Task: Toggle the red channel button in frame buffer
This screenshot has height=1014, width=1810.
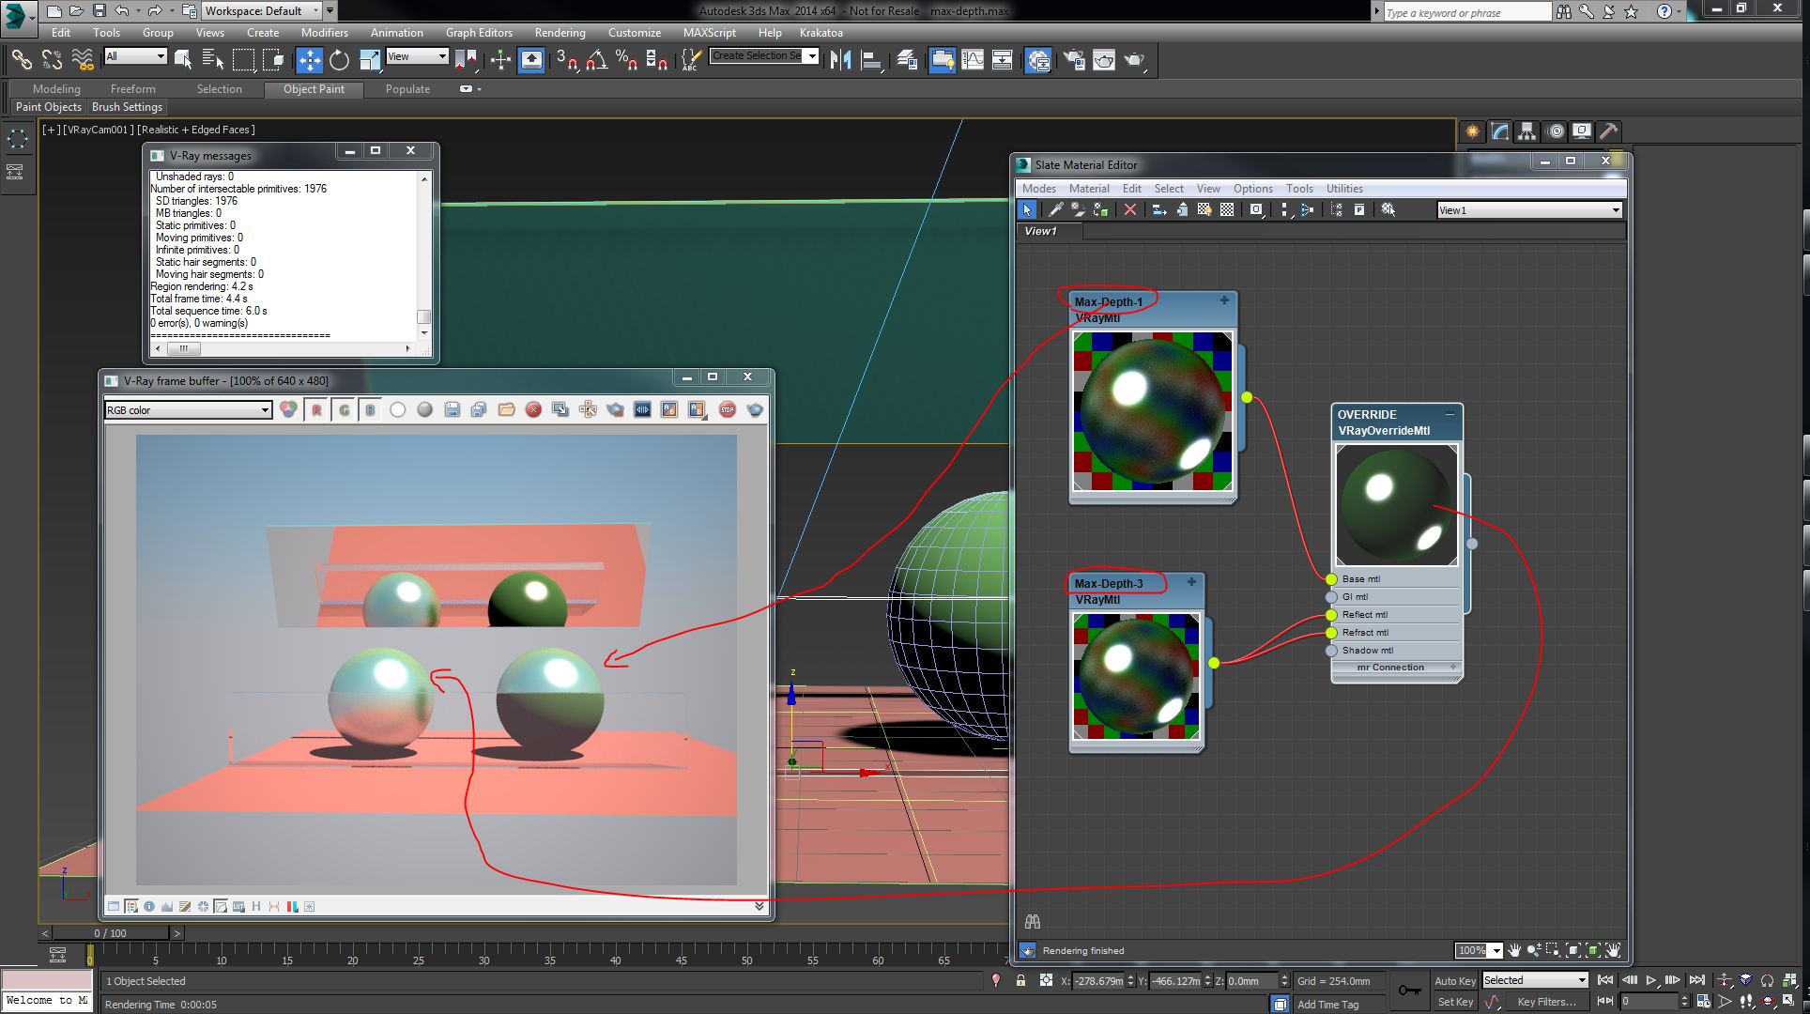Action: (316, 409)
